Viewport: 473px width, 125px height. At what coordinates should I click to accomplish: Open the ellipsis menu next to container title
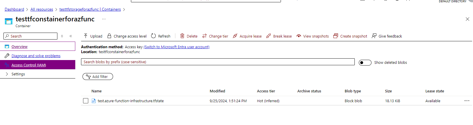(x=104, y=19)
